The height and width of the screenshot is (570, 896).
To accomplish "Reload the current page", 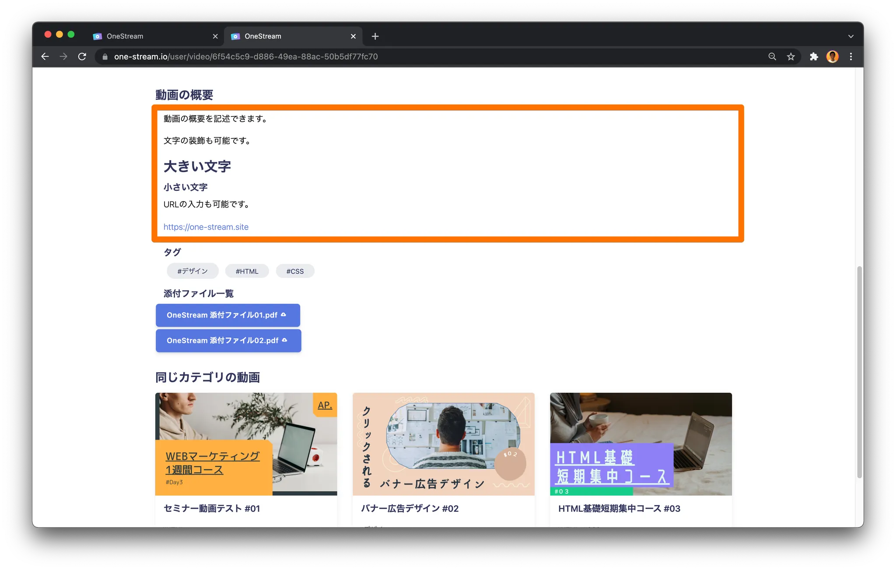I will [x=82, y=56].
